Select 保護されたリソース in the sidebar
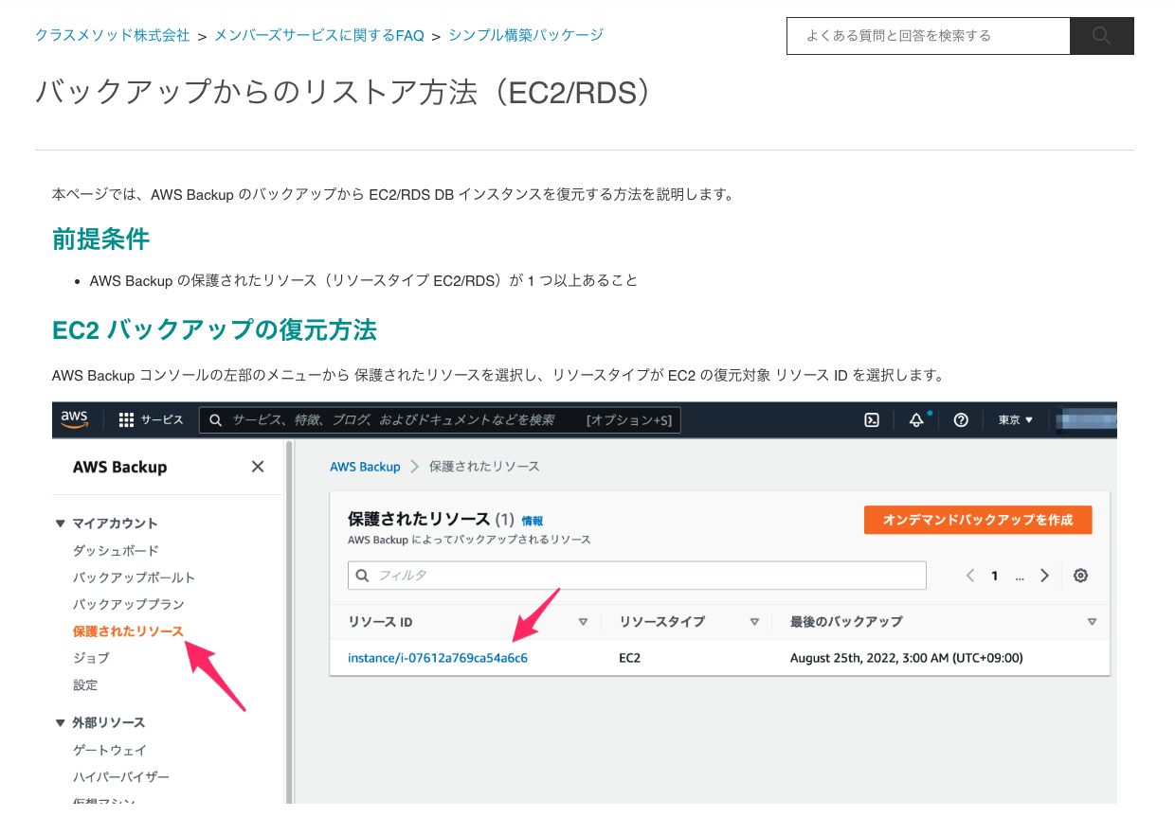This screenshot has width=1175, height=817. click(128, 631)
